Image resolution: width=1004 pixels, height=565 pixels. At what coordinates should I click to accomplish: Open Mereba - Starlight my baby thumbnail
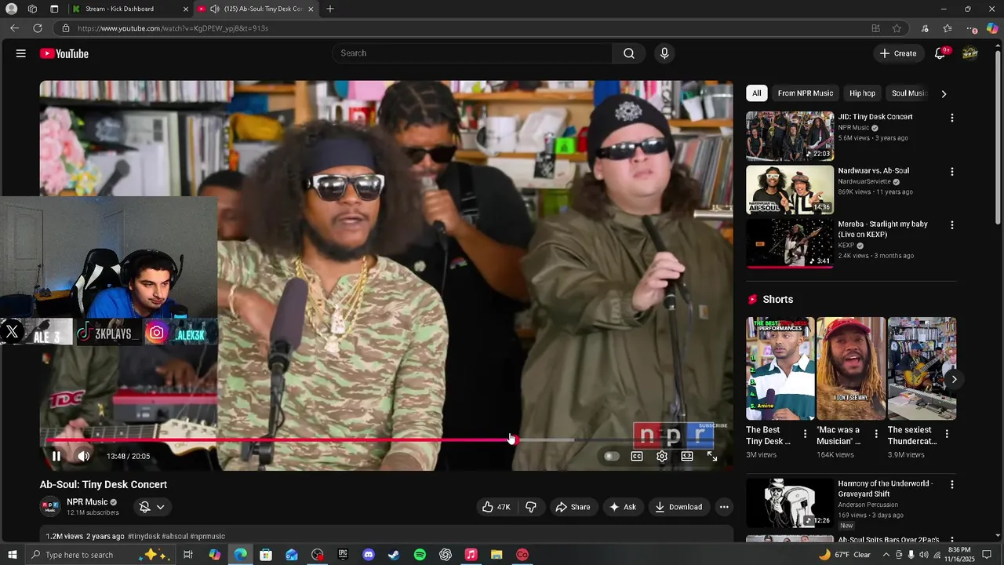(790, 243)
